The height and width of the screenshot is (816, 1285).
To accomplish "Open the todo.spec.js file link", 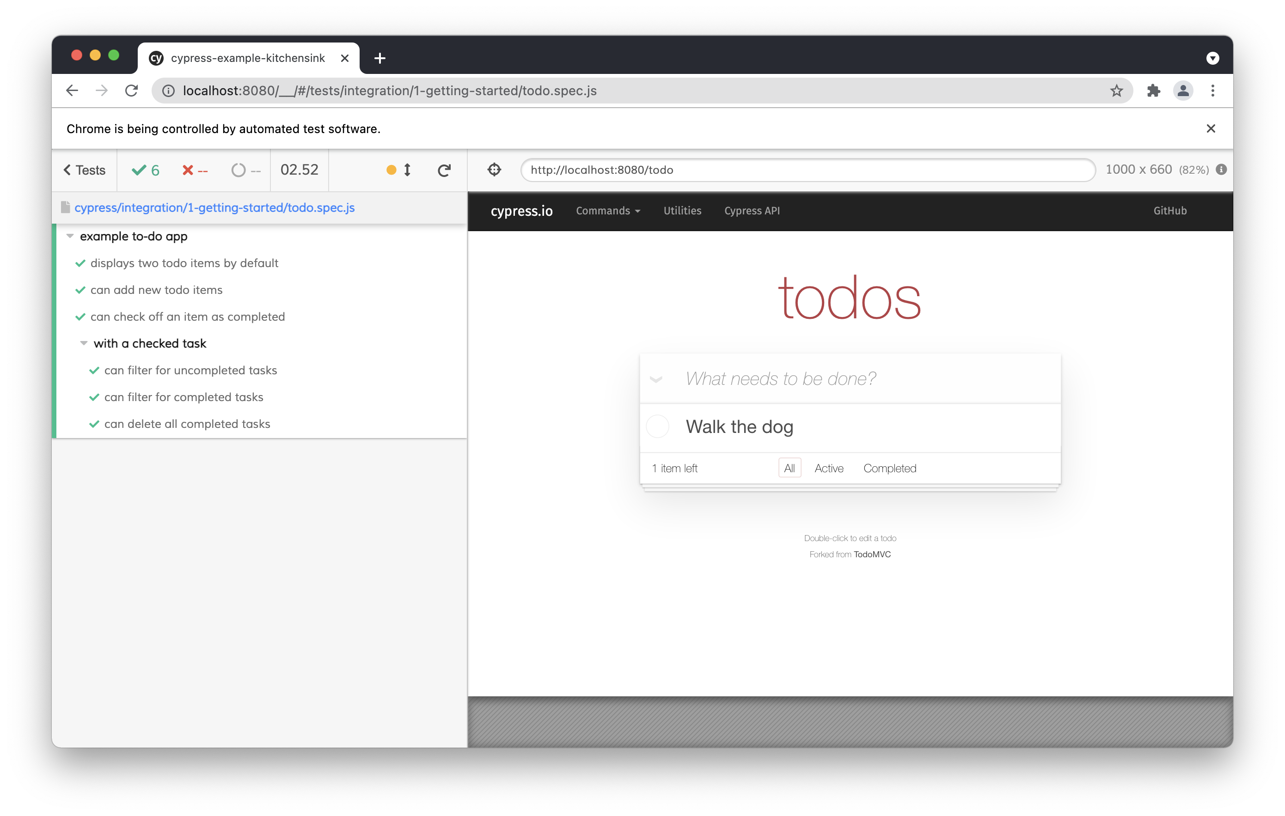I will [x=214, y=207].
